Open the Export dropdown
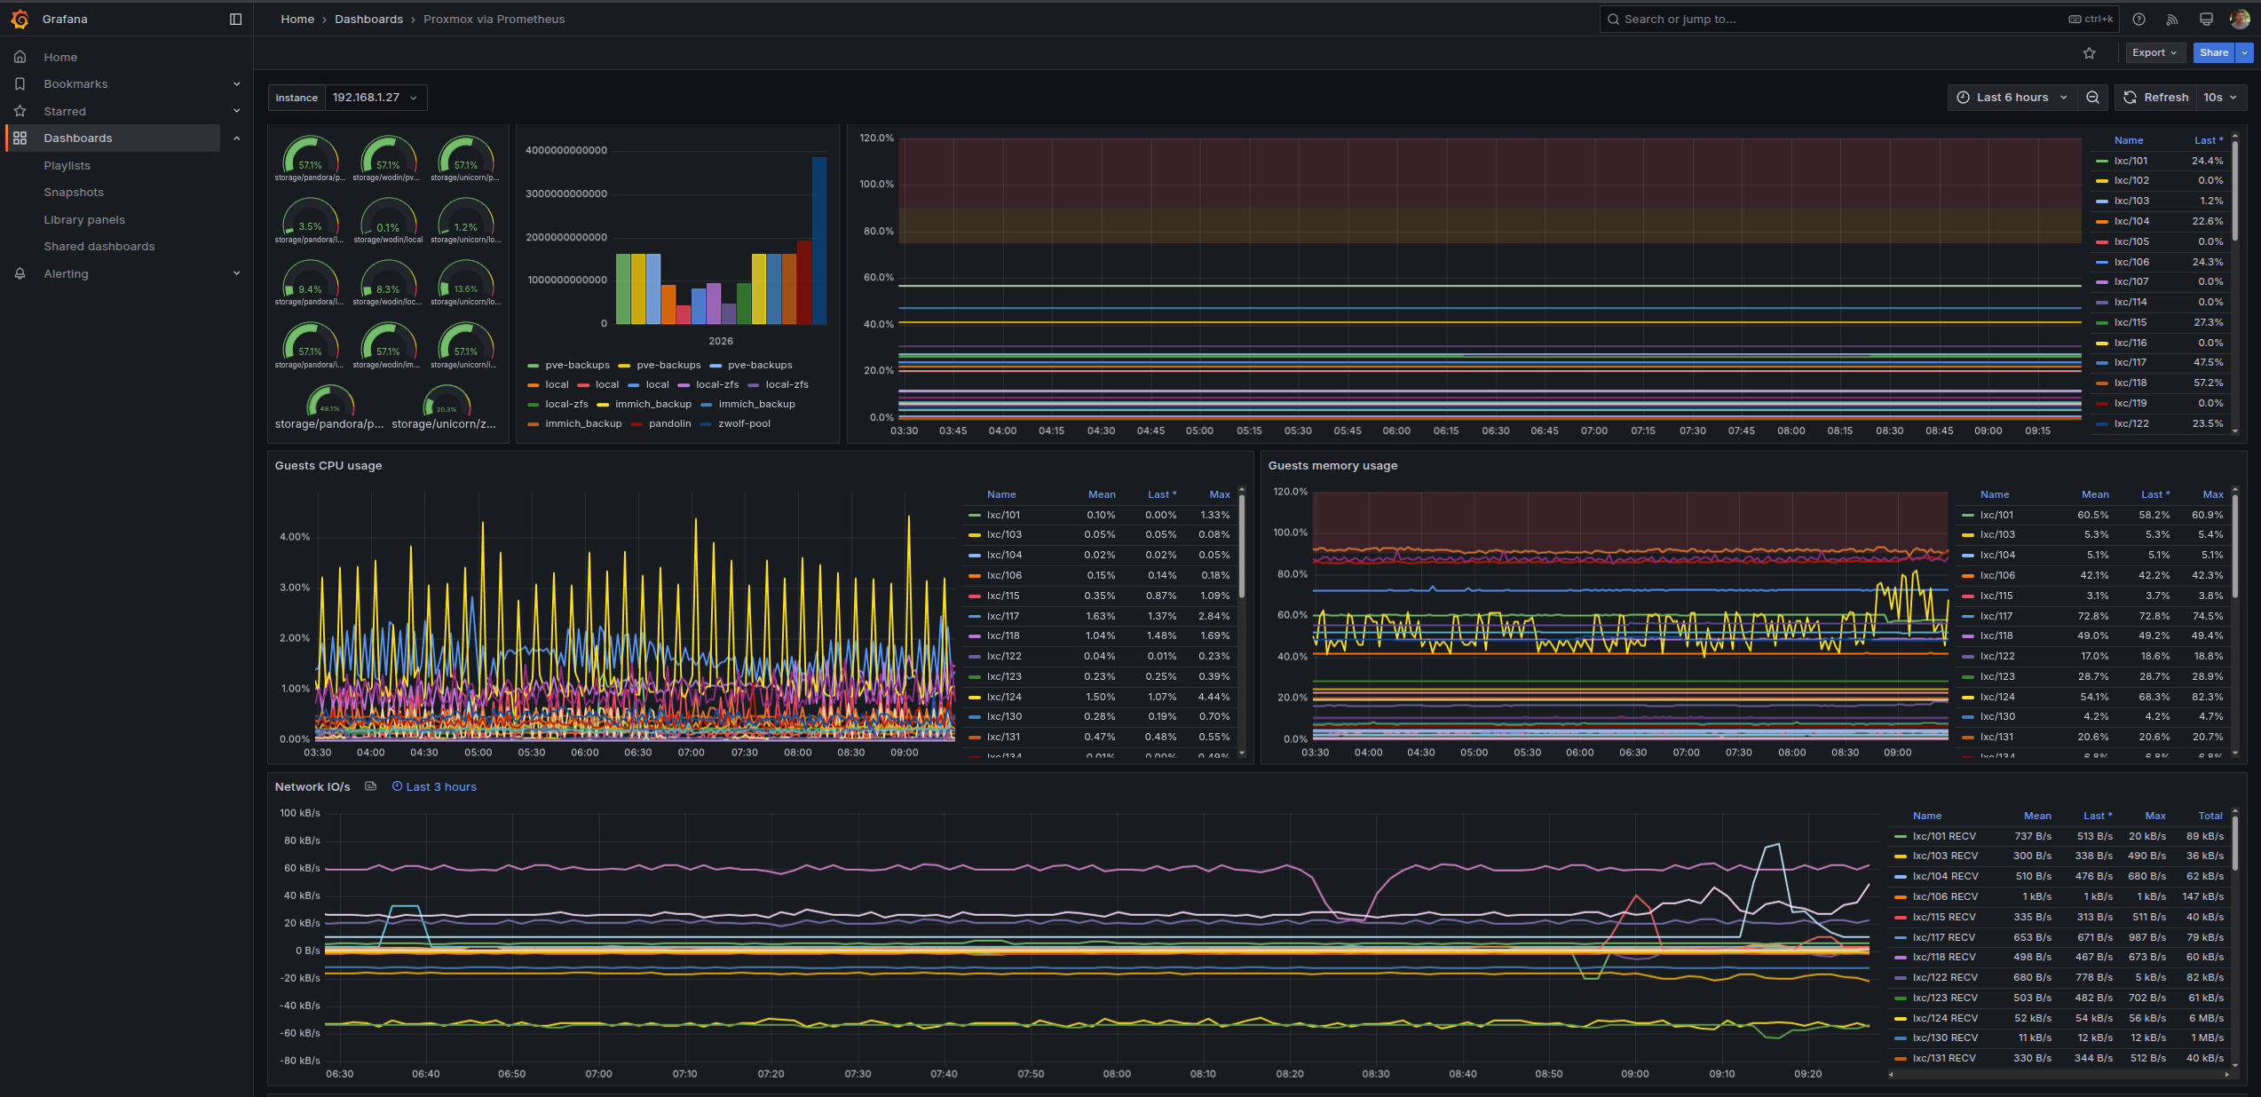Image resolution: width=2261 pixels, height=1097 pixels. [2154, 53]
